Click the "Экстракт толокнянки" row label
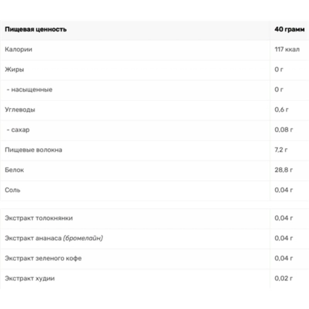Image resolution: width=309 pixels, height=309 pixels. [39, 218]
